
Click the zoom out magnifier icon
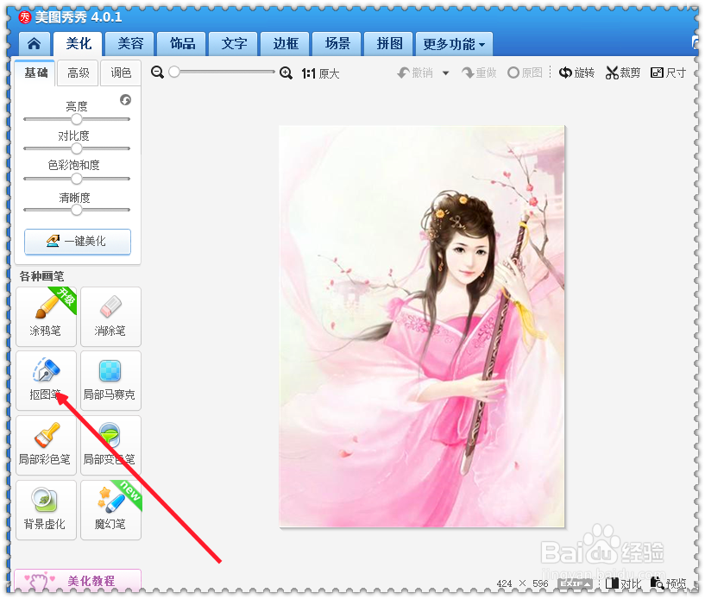[x=157, y=73]
